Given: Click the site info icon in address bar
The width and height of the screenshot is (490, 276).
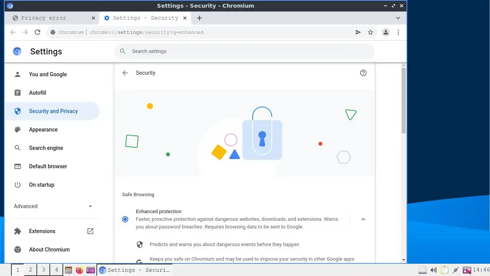Looking at the screenshot, I should [53, 32].
